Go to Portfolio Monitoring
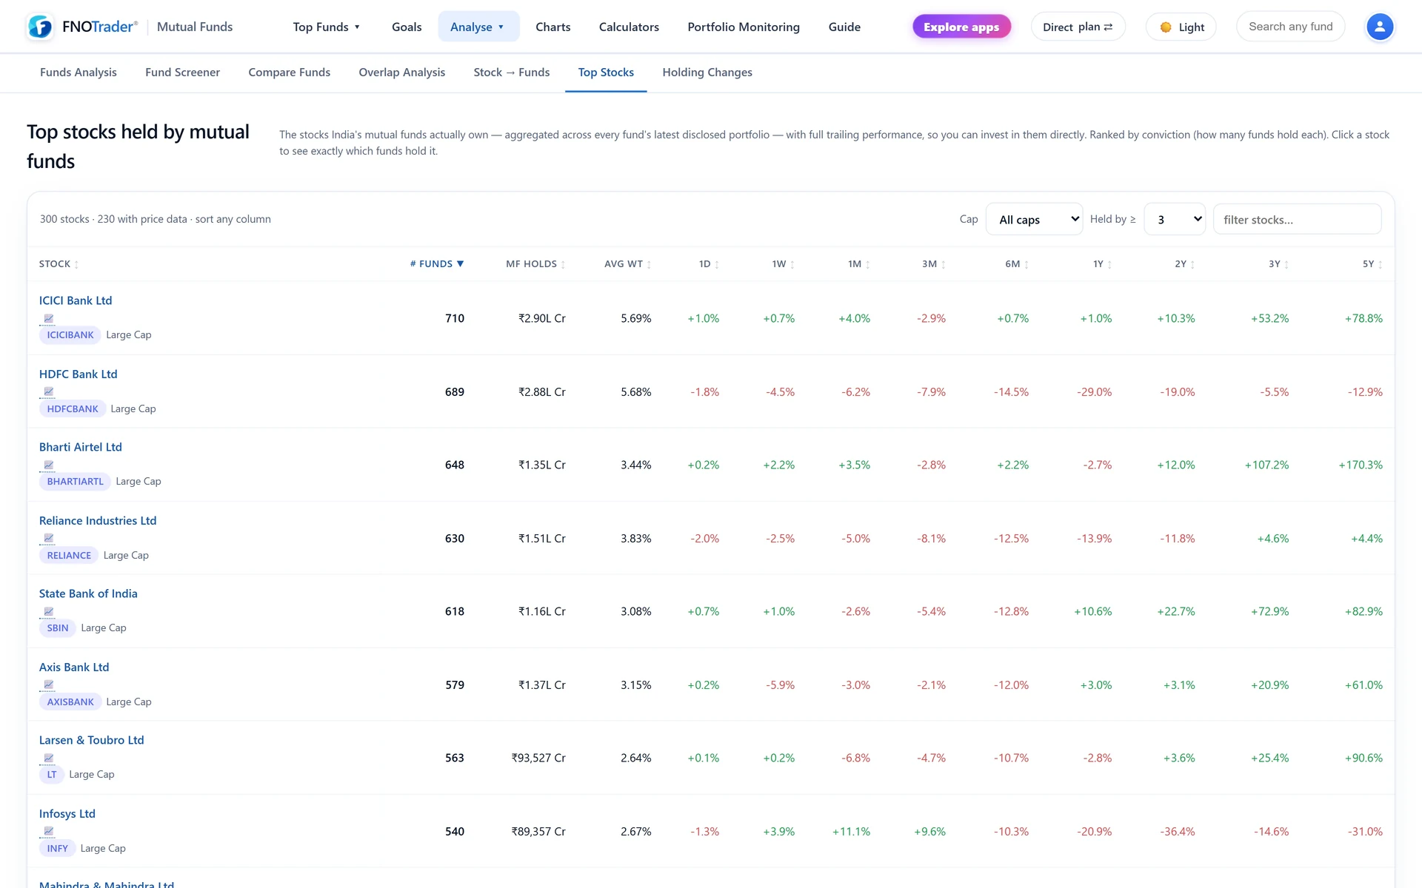1422x888 pixels. (744, 27)
